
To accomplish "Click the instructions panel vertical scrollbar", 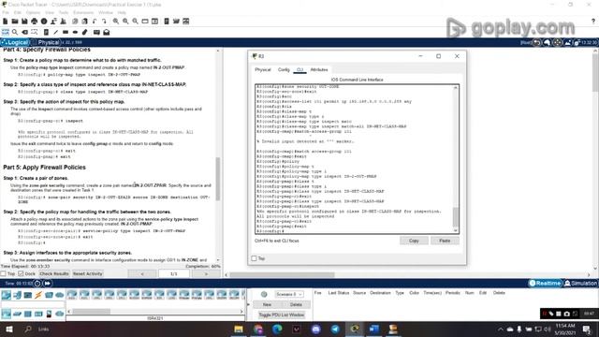I will pos(218,179).
